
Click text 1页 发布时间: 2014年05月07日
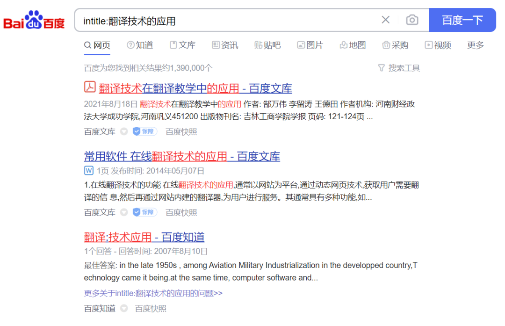click(x=151, y=171)
